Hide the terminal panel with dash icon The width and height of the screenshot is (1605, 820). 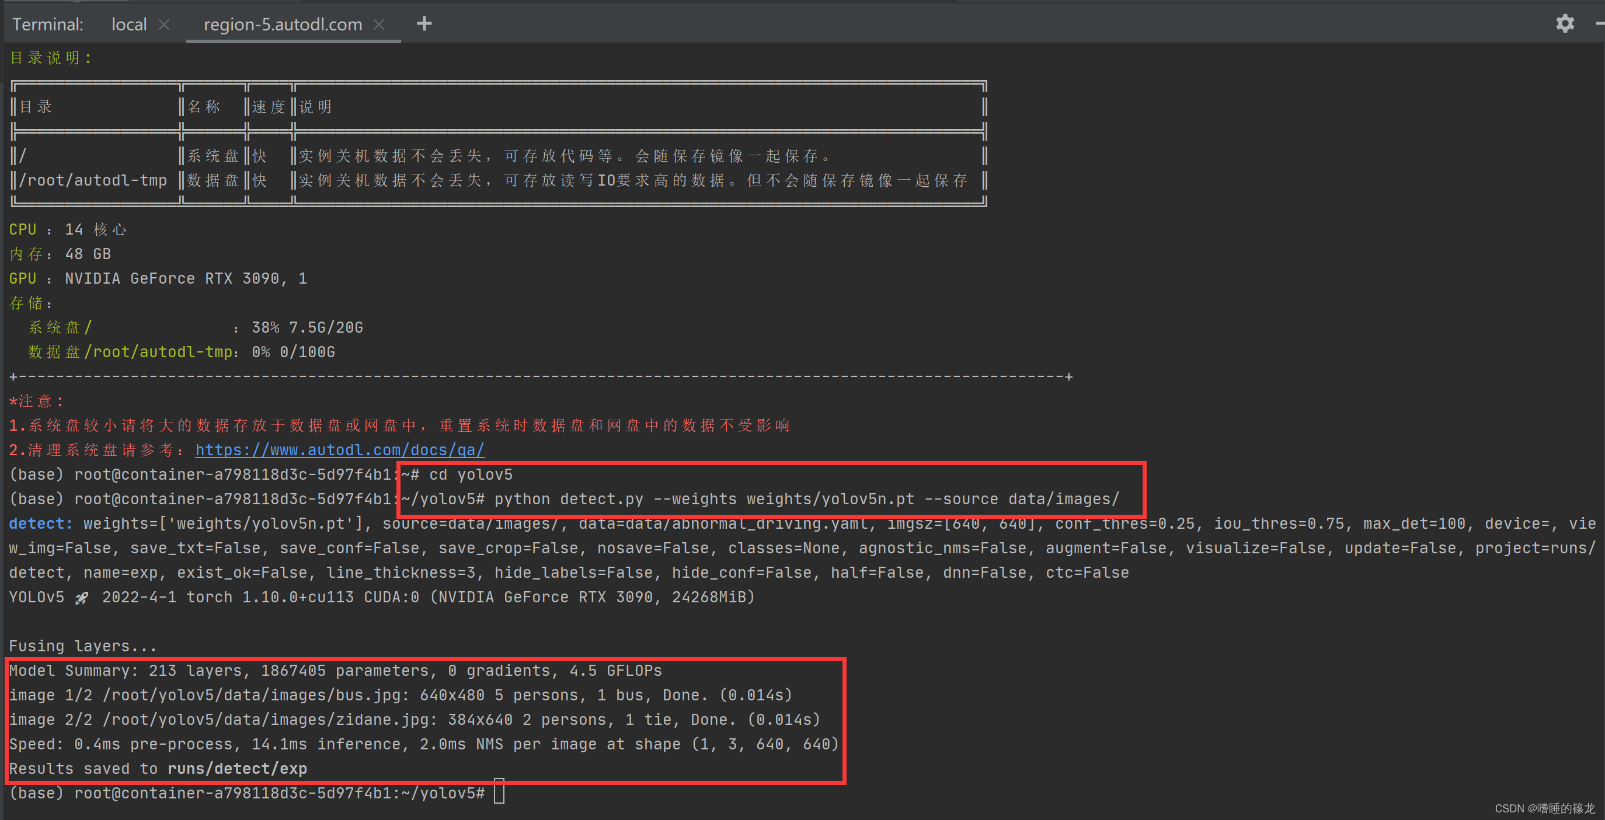(1600, 24)
